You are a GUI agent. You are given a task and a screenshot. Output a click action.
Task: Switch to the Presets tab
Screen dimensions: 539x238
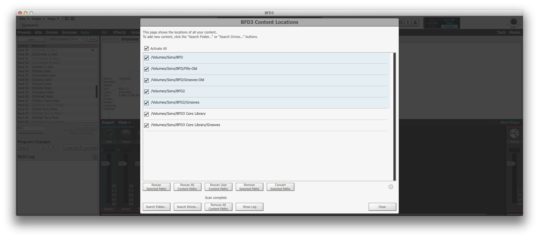tap(24, 32)
